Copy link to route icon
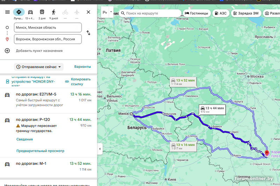The image size is (280, 186). [x=67, y=81]
